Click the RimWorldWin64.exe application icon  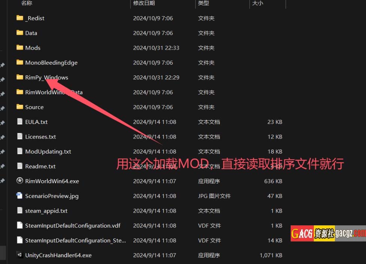tap(20, 181)
